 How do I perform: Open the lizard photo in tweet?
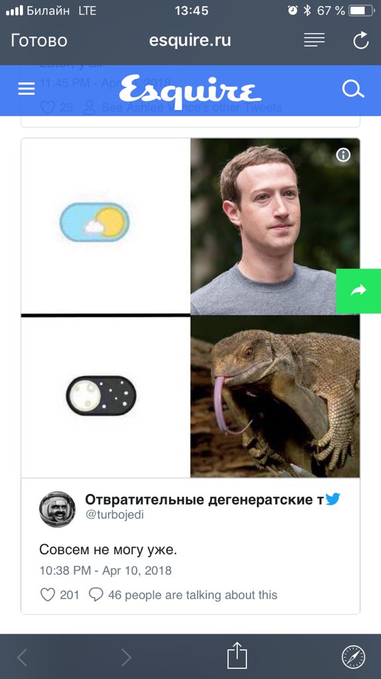[275, 396]
